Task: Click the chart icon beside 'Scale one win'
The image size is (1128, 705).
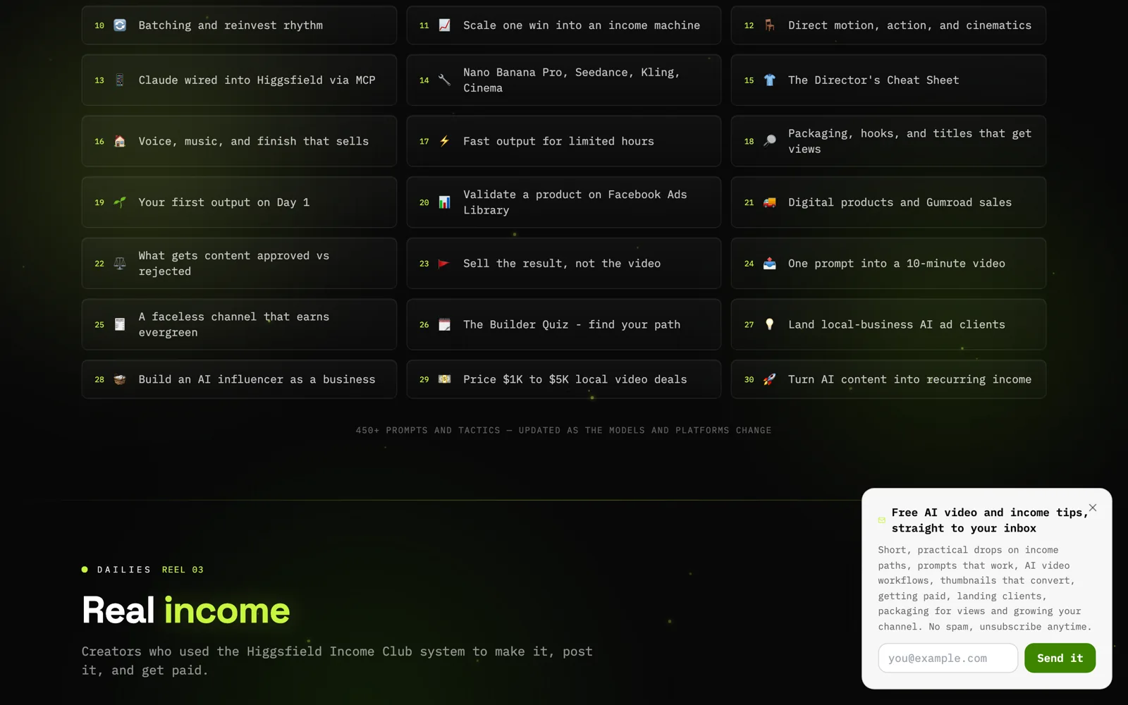Action: (x=445, y=25)
